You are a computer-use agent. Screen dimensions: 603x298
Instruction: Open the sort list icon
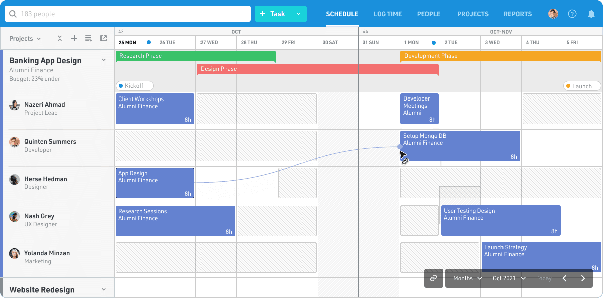88,39
